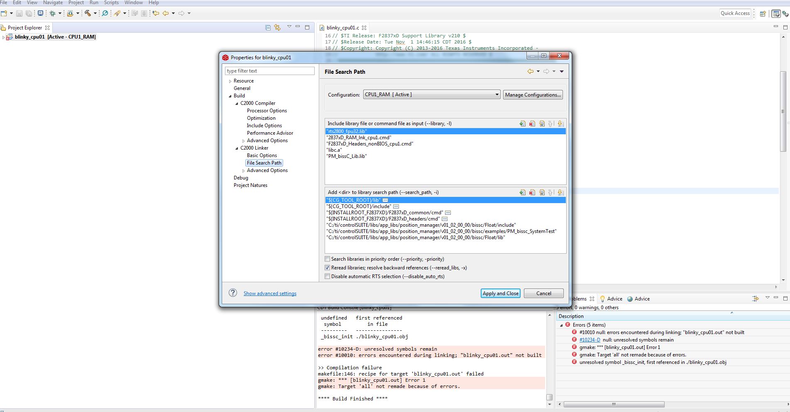Open the Configuration combo box

(x=432, y=95)
